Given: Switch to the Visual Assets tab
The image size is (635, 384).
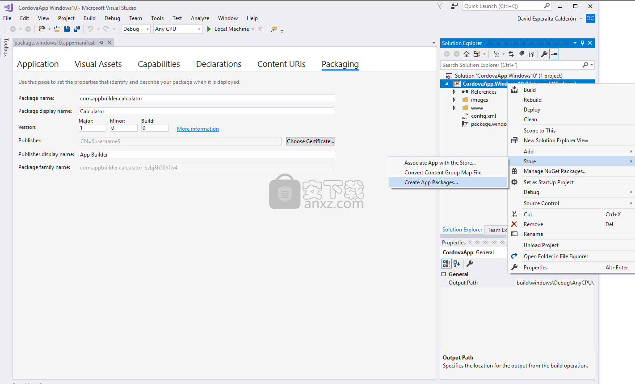Looking at the screenshot, I should [x=98, y=64].
